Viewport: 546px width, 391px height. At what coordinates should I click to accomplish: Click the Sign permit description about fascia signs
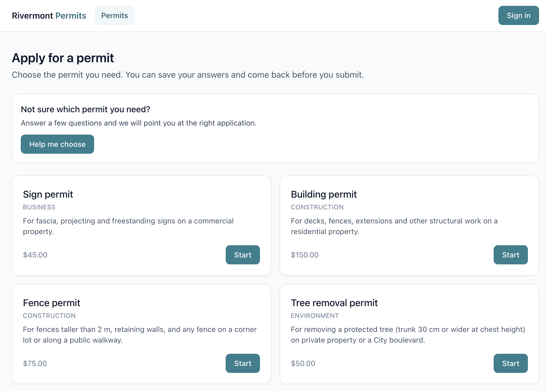tap(128, 226)
